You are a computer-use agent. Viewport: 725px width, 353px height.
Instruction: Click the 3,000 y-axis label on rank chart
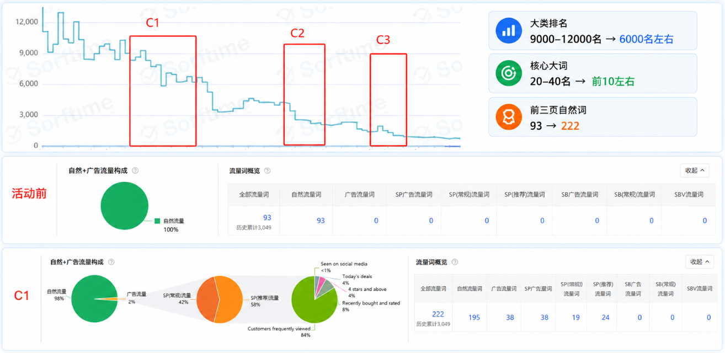(x=29, y=115)
